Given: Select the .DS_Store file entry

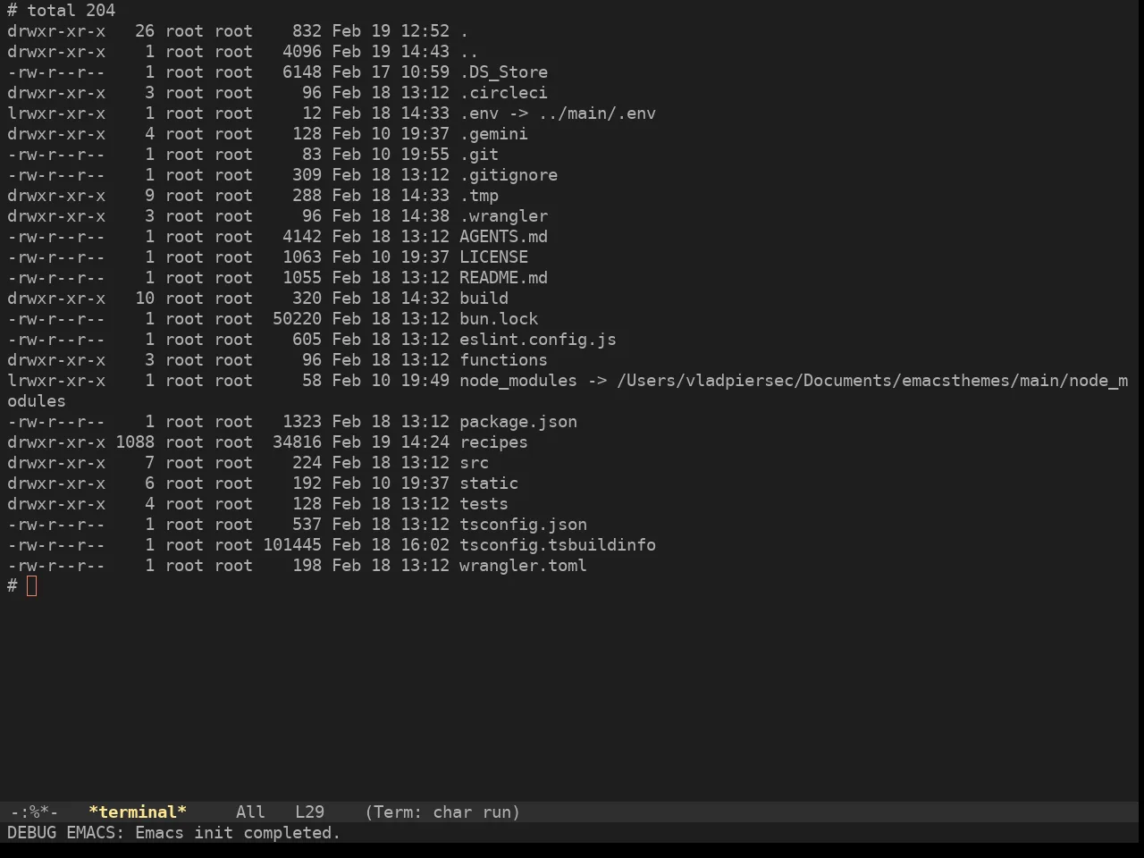Looking at the screenshot, I should pos(503,72).
